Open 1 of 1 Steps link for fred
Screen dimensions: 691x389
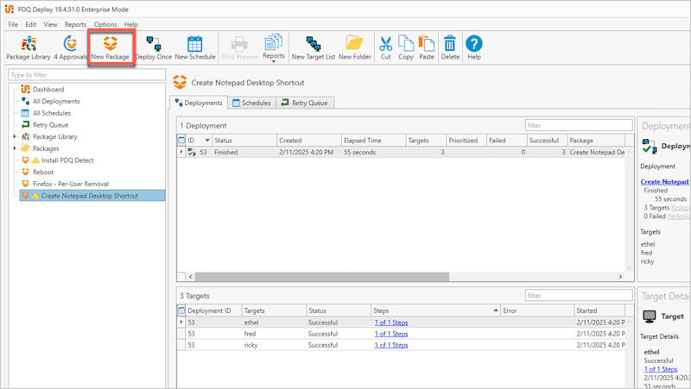(391, 334)
